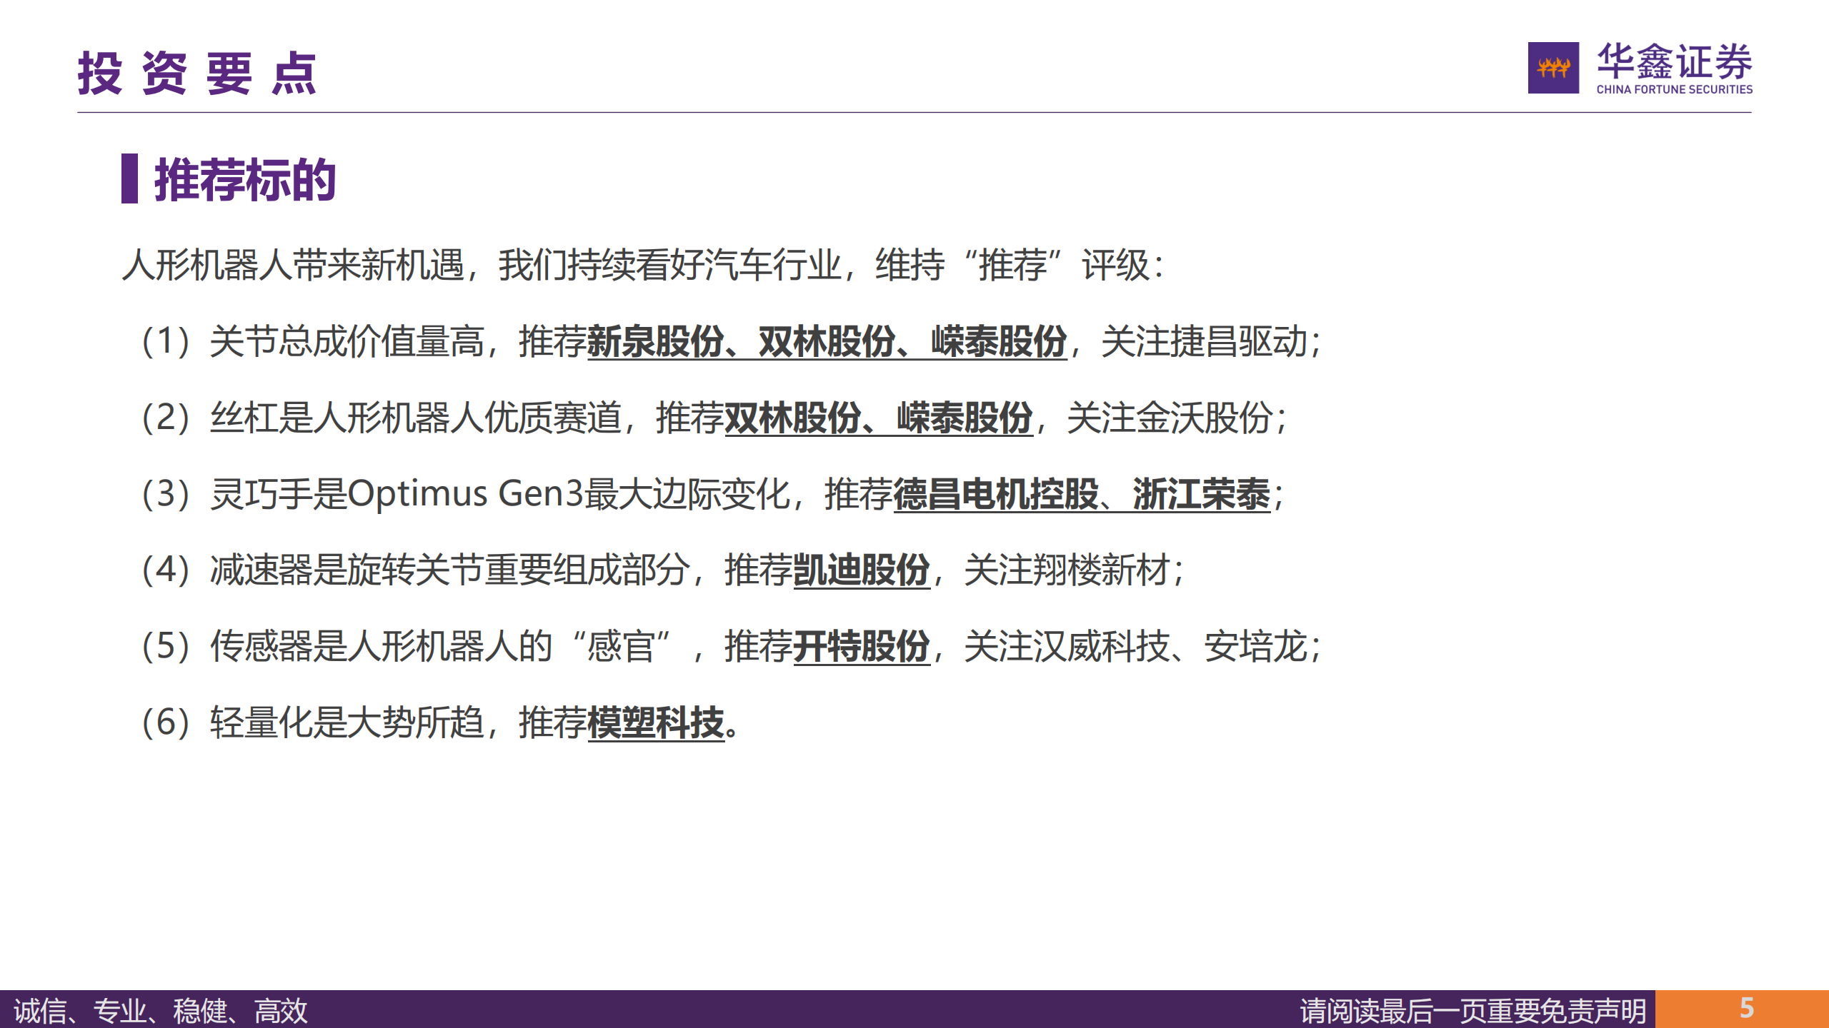This screenshot has height=1028, width=1829.
Task: Click the 模塑科技 highlighted text
Action: 657,725
